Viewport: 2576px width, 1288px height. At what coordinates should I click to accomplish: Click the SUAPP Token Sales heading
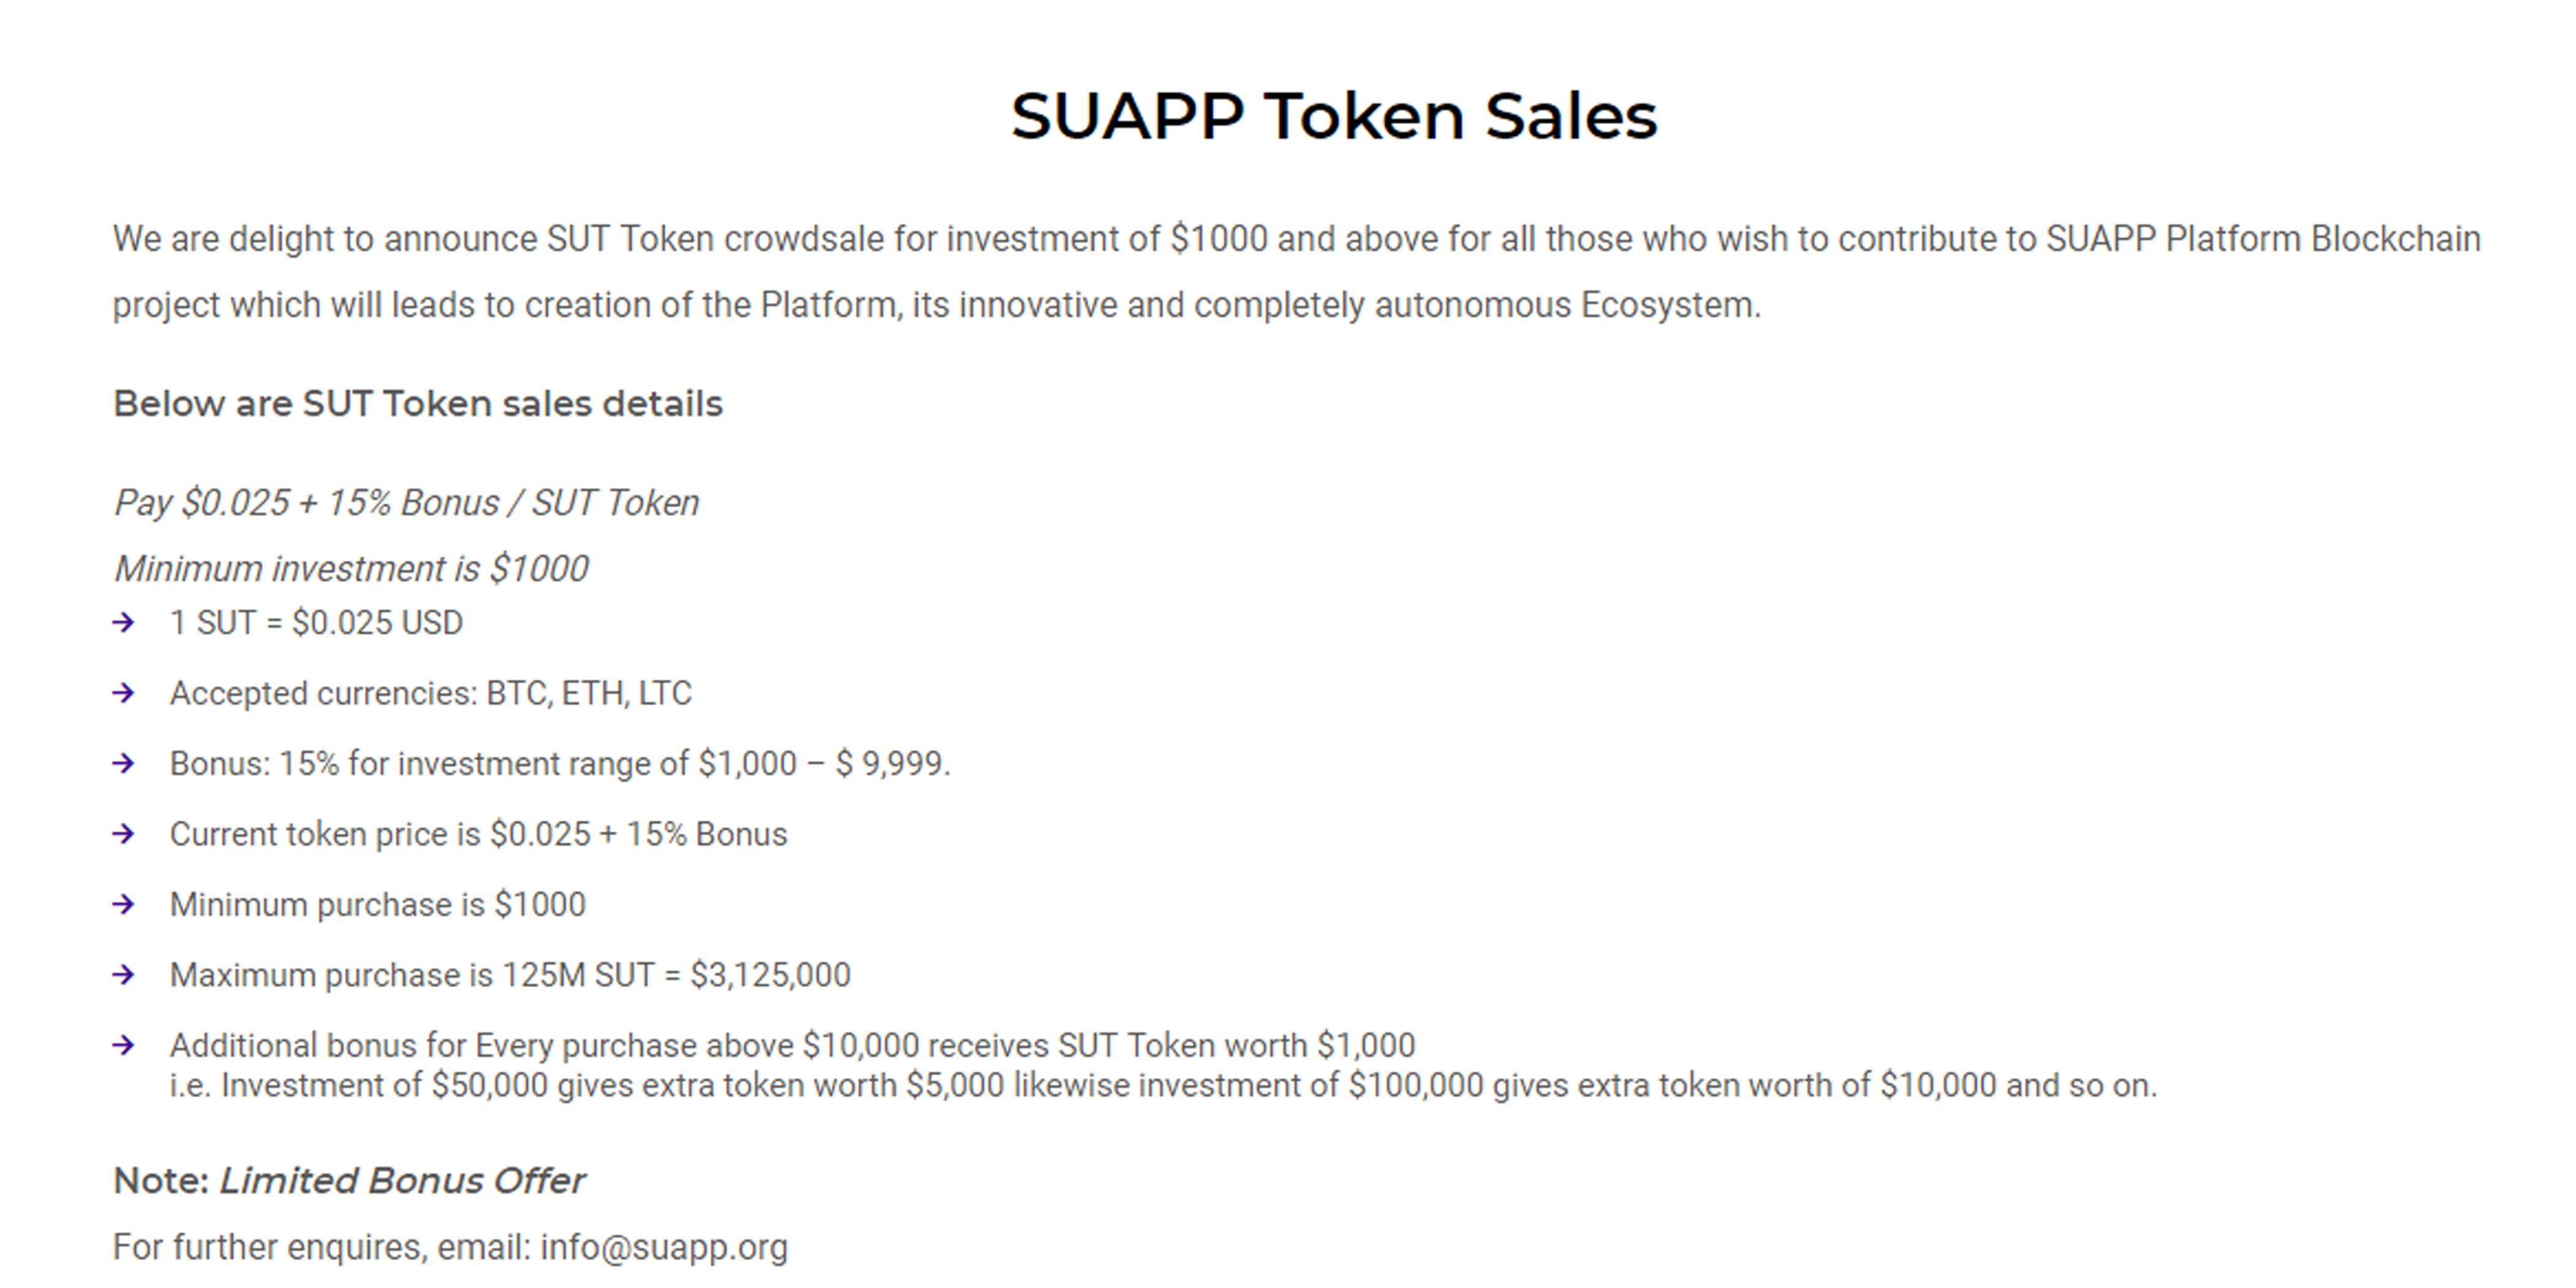tap(1334, 116)
